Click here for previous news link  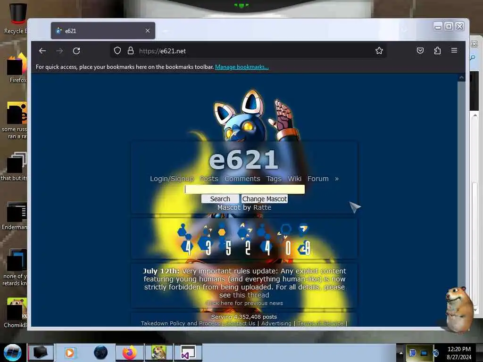[x=244, y=303]
